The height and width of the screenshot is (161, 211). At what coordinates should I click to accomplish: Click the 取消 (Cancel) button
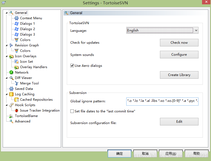coord(145,153)
